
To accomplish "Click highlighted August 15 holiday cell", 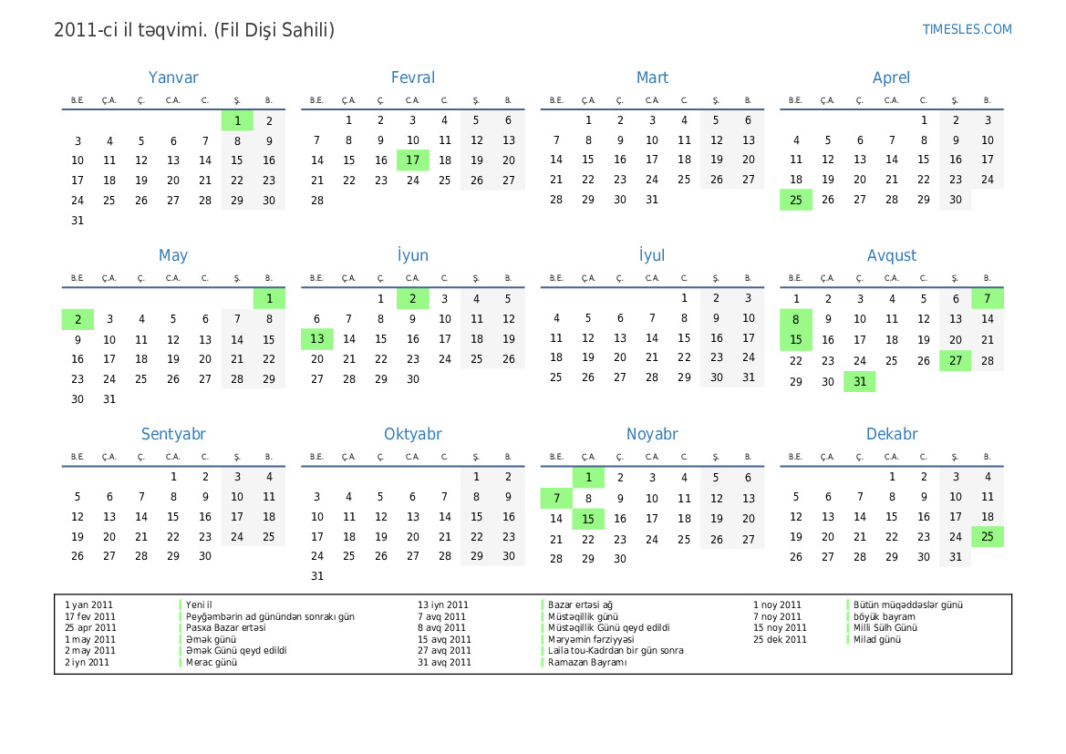I will (x=796, y=339).
